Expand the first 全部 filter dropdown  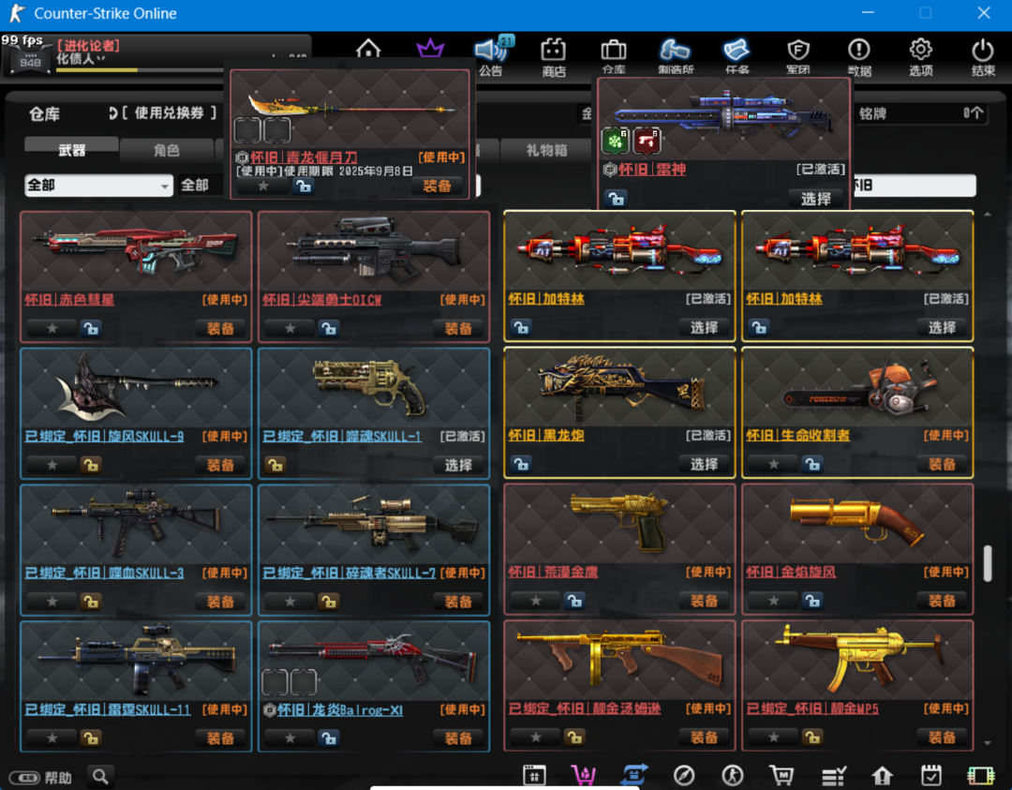(x=98, y=186)
